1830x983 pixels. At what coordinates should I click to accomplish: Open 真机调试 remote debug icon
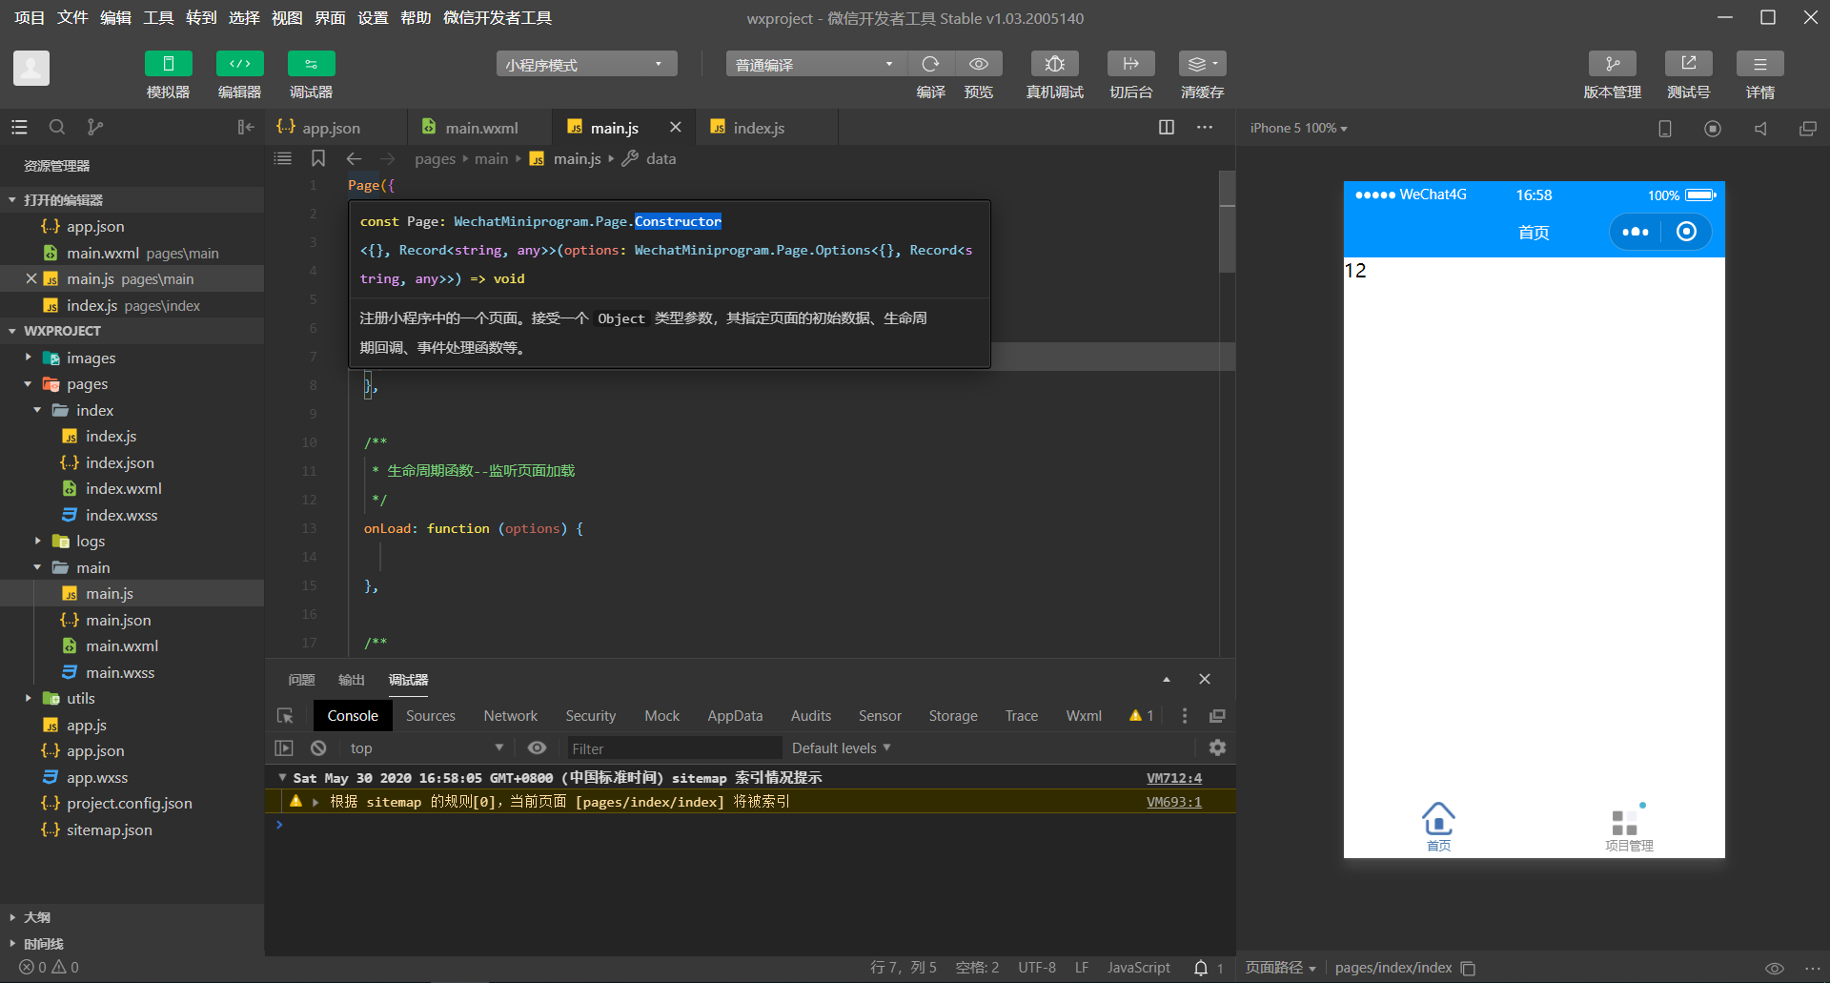[x=1055, y=64]
